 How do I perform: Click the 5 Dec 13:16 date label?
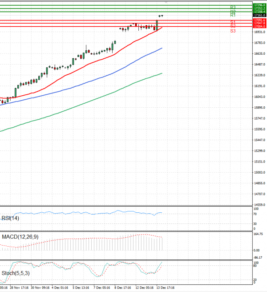tap(81, 288)
